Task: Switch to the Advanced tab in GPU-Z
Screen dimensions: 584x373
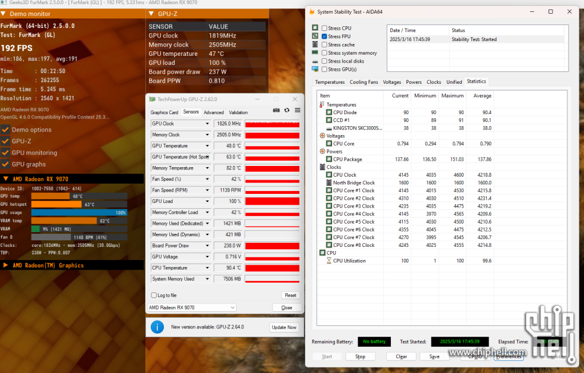Action: point(214,112)
